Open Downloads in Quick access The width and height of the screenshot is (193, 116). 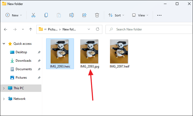click(x=23, y=61)
